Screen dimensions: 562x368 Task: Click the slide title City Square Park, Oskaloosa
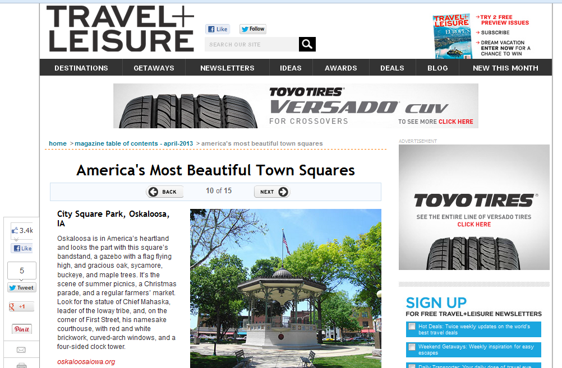click(x=113, y=218)
